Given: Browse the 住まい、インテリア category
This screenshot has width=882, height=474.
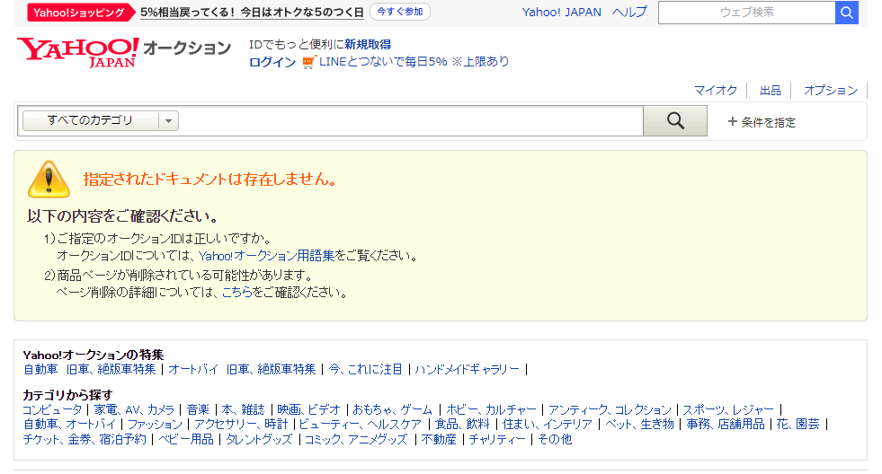Looking at the screenshot, I should (548, 425).
